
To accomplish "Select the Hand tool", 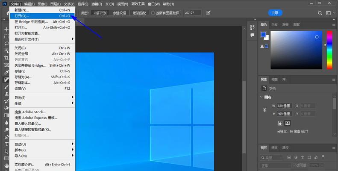I will tap(6, 165).
